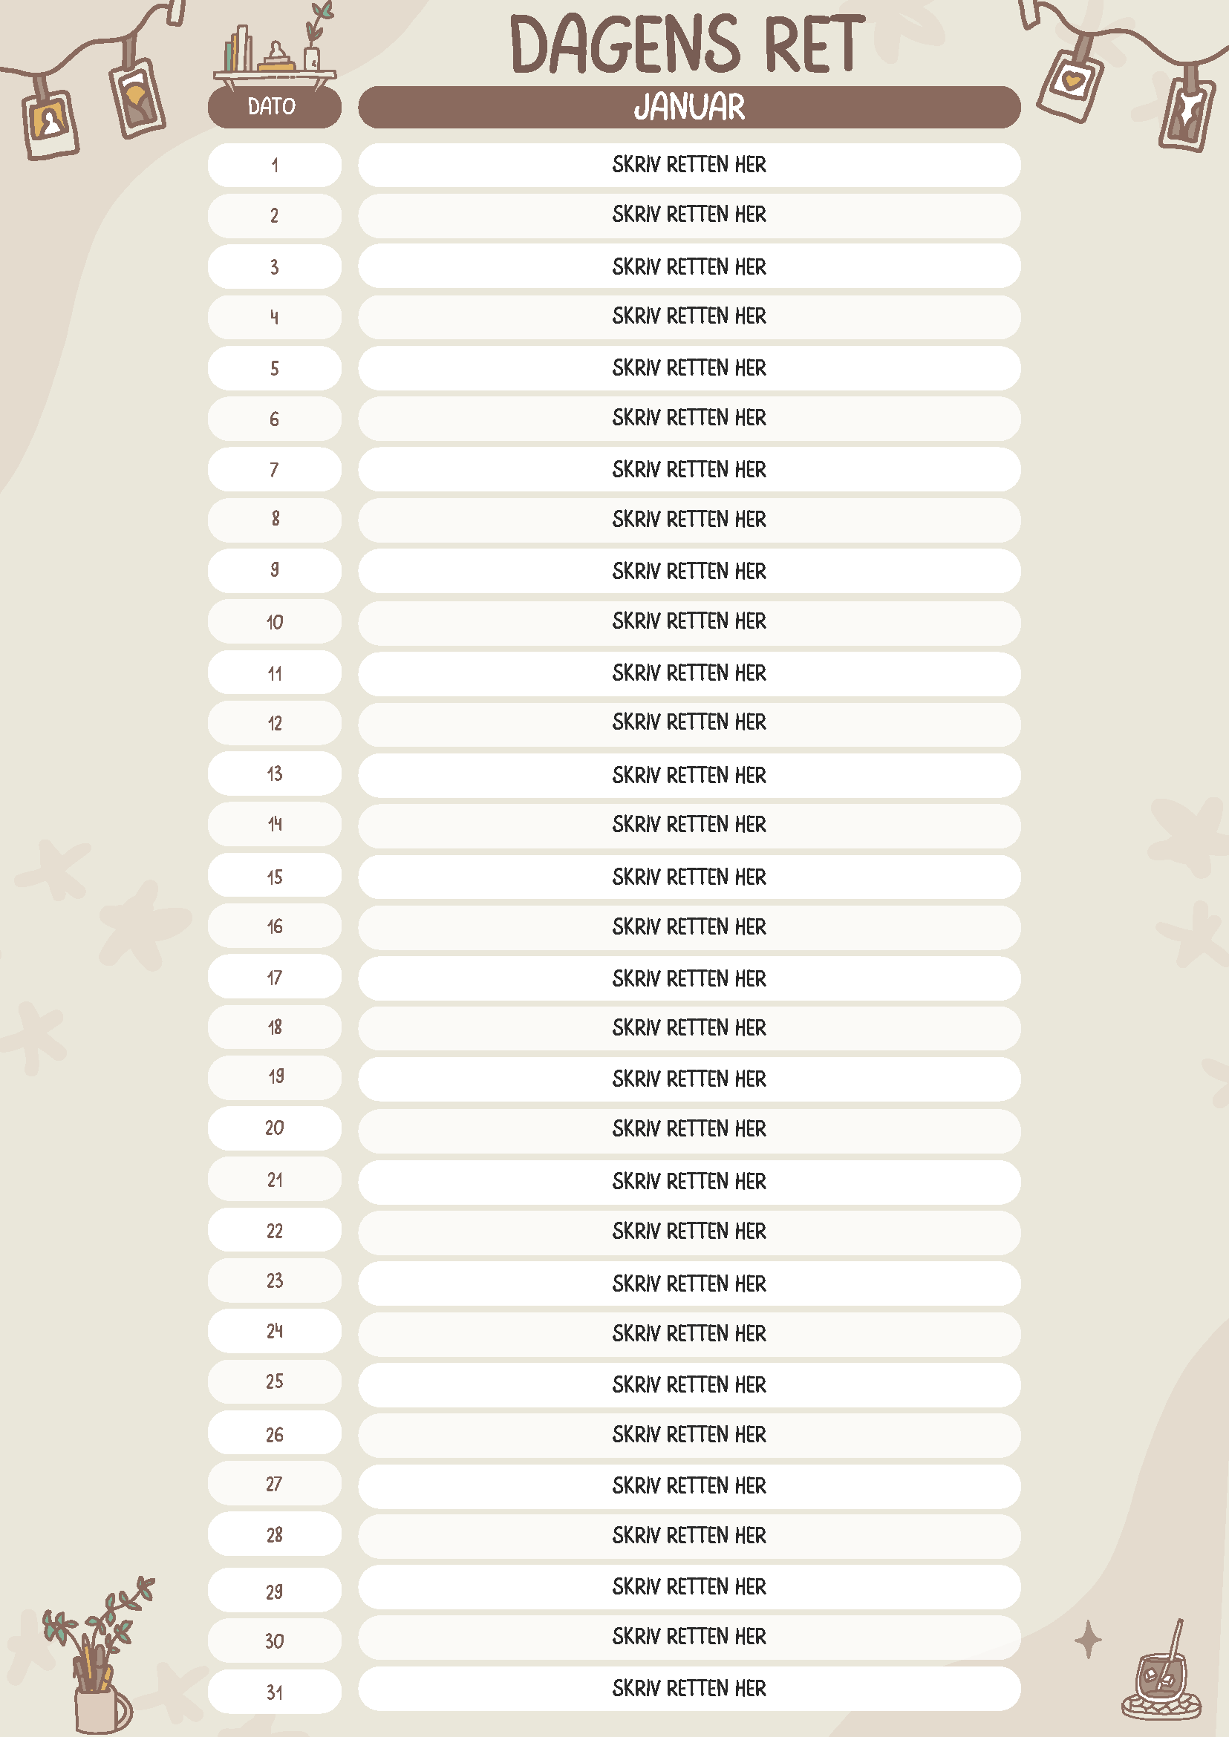Select the dish field for date 10
Viewport: 1229px width, 1737px height.
click(x=688, y=622)
